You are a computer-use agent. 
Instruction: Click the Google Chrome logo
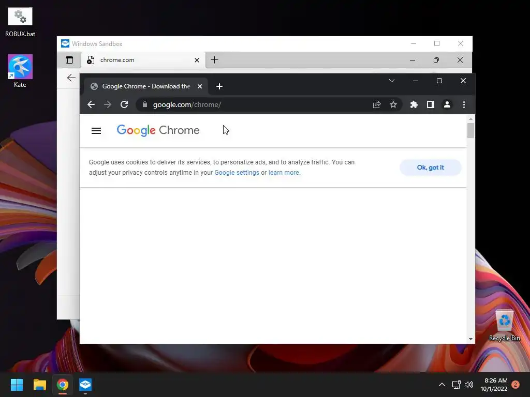158,130
